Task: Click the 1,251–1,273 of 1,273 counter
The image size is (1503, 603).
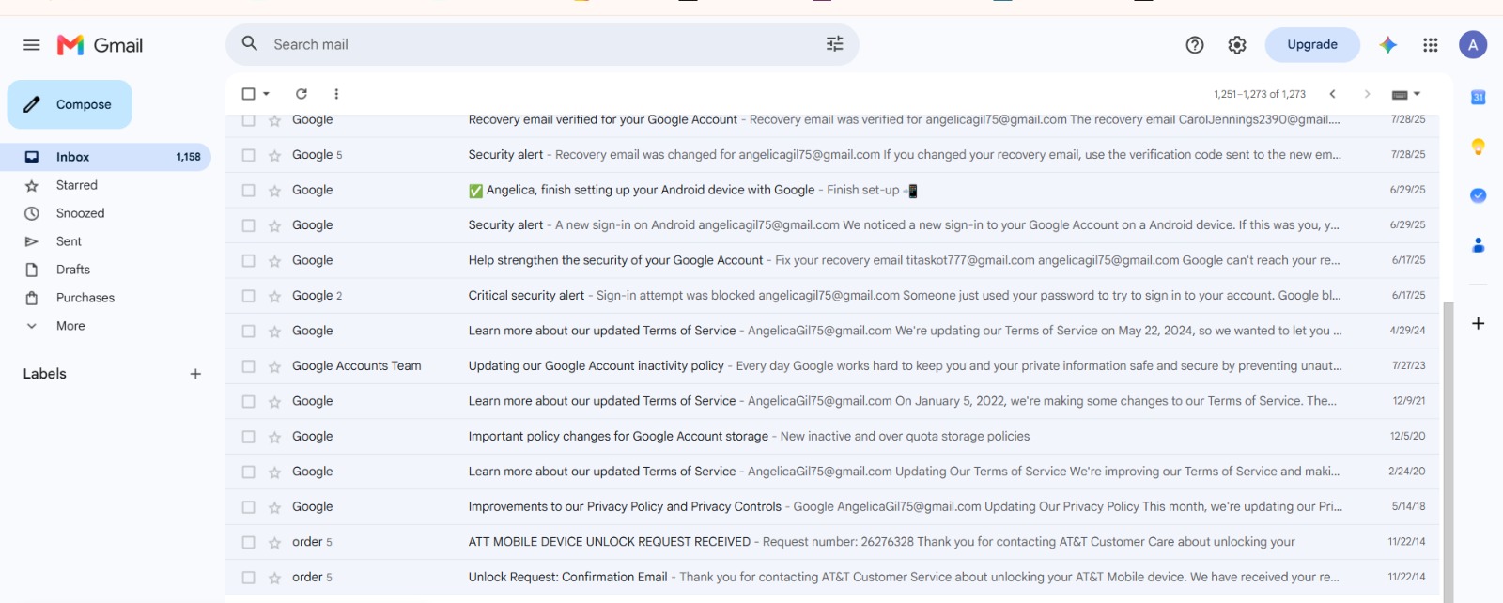Action: [1260, 94]
